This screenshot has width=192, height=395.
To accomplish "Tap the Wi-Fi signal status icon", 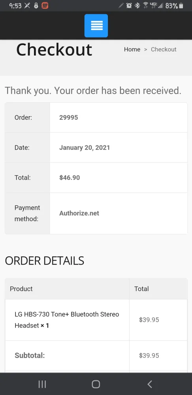I will [x=146, y=6].
